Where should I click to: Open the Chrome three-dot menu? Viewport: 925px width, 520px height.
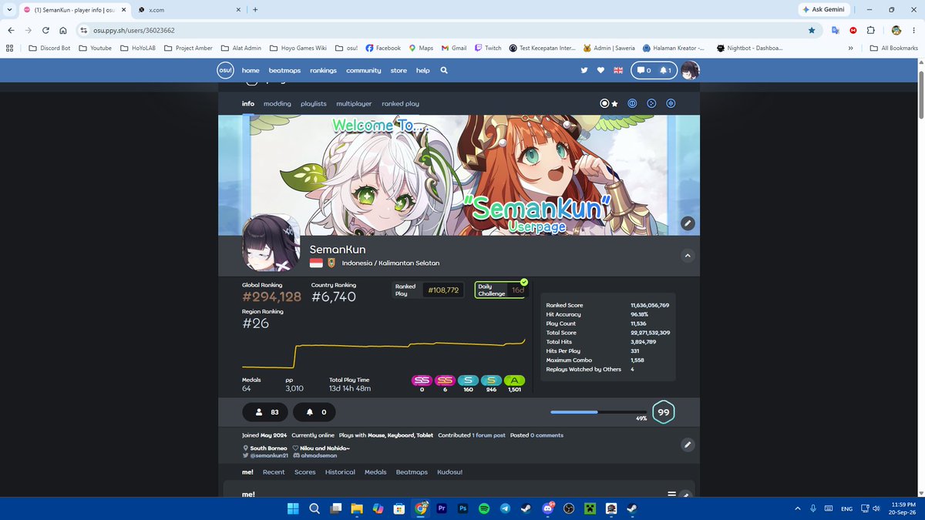point(913,30)
